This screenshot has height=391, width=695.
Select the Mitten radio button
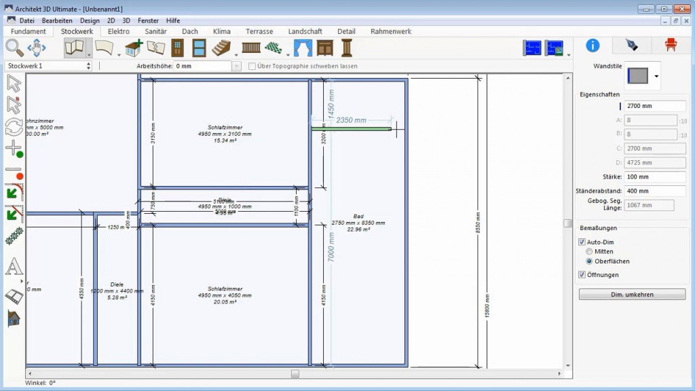coord(589,251)
